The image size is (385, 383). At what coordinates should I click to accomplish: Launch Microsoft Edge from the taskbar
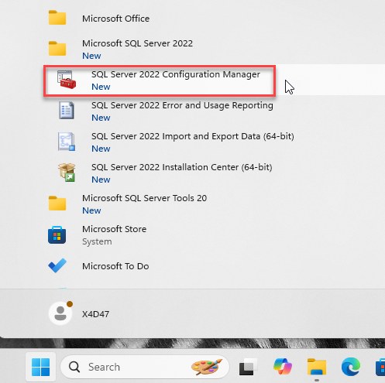click(351, 367)
